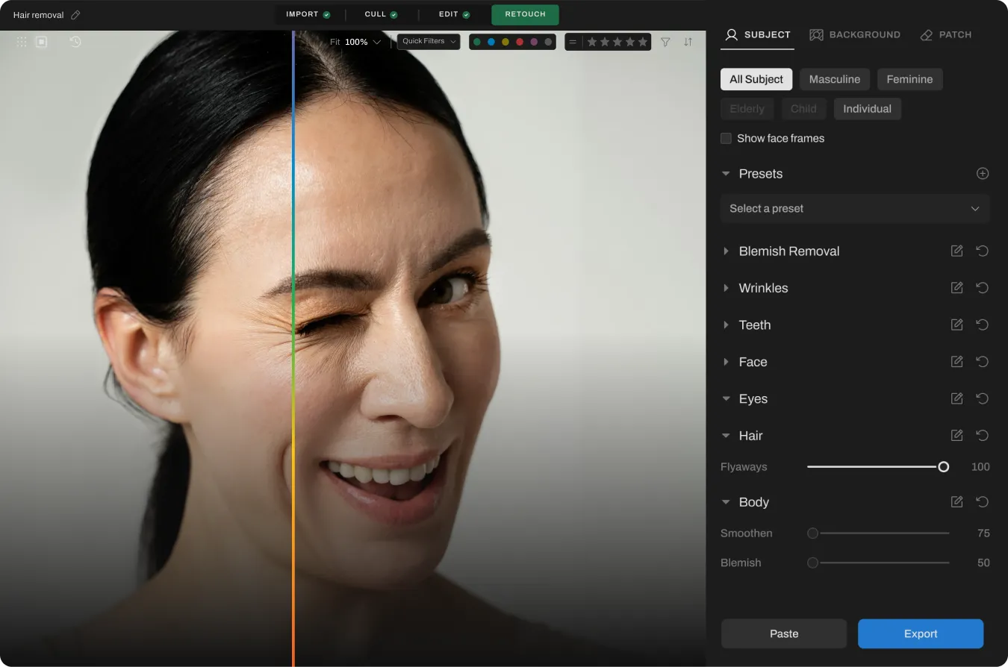Select the red color label swatch
This screenshot has width=1008, height=667.
[520, 42]
